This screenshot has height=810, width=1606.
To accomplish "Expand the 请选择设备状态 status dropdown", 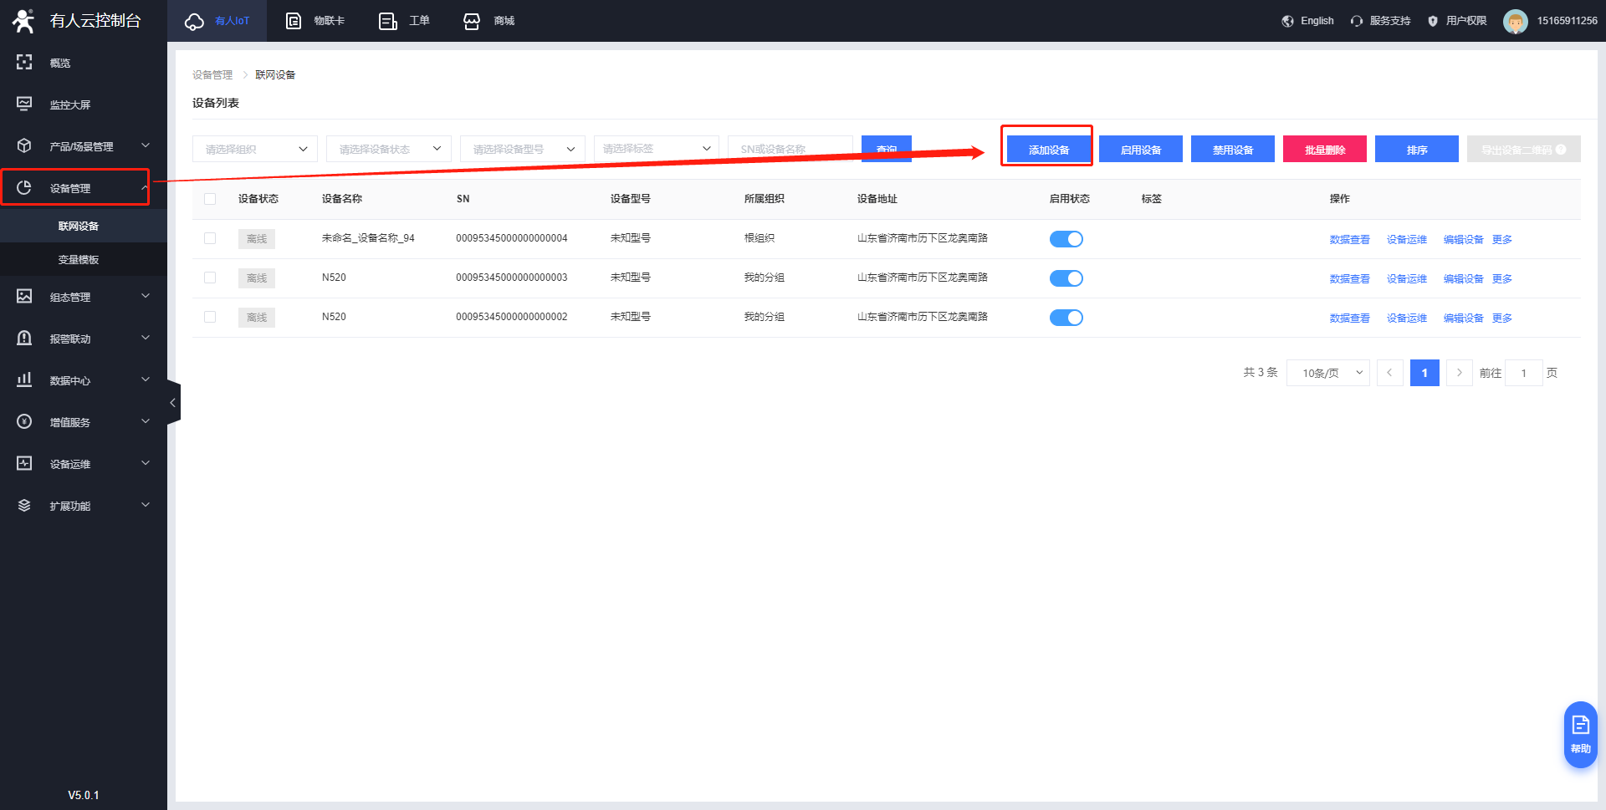I will (x=388, y=149).
